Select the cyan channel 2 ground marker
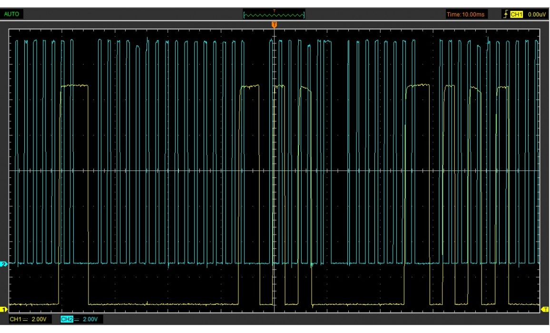The image size is (550, 333). click(4, 264)
